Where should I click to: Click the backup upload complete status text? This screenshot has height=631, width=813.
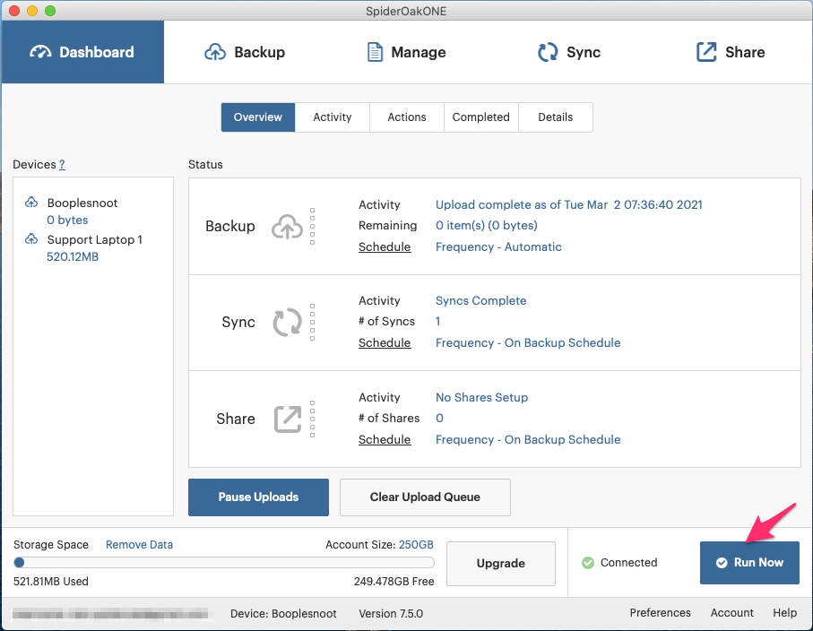[x=569, y=204]
